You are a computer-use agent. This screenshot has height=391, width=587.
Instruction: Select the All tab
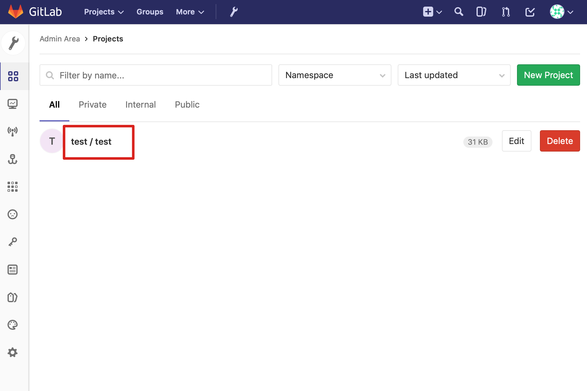point(54,105)
